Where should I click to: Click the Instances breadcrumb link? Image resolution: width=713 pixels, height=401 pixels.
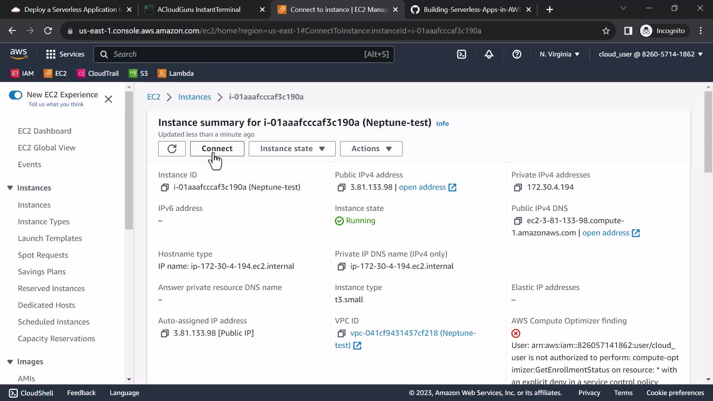(195, 97)
